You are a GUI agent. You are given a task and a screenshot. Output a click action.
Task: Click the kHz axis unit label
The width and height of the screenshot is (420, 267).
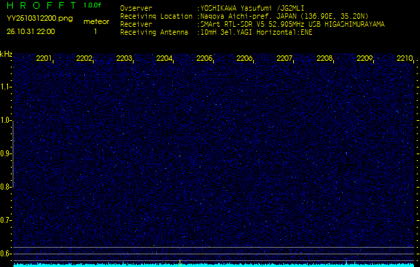6,53
